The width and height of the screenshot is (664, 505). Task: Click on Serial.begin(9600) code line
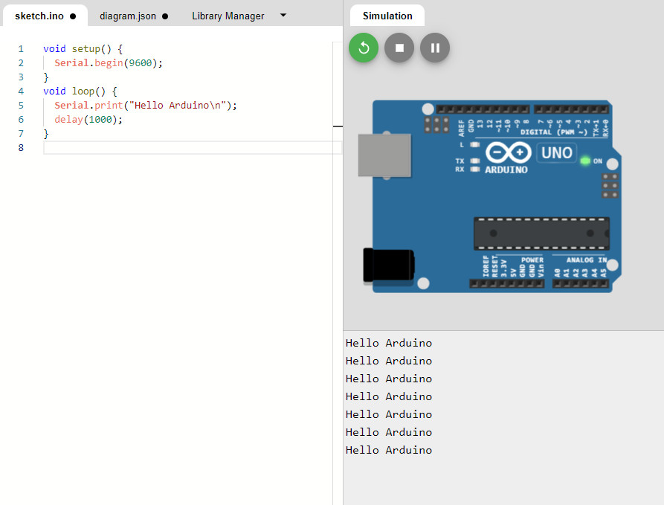click(109, 63)
